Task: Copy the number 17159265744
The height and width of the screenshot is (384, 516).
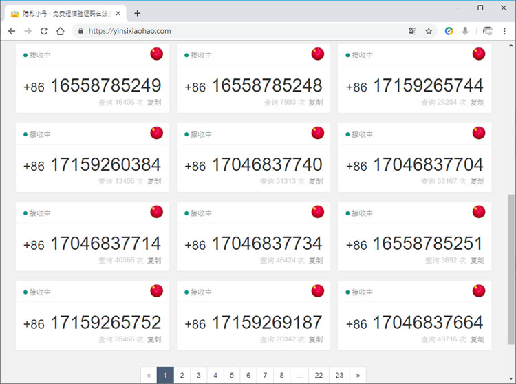Action: (477, 103)
